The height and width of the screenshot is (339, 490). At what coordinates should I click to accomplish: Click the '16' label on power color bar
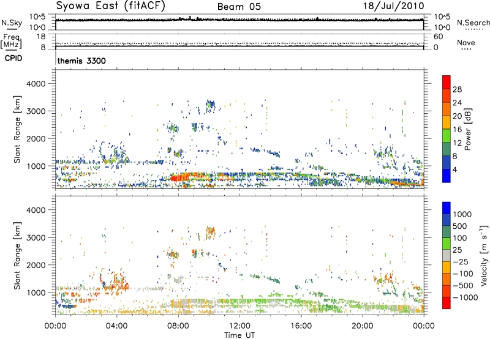457,130
